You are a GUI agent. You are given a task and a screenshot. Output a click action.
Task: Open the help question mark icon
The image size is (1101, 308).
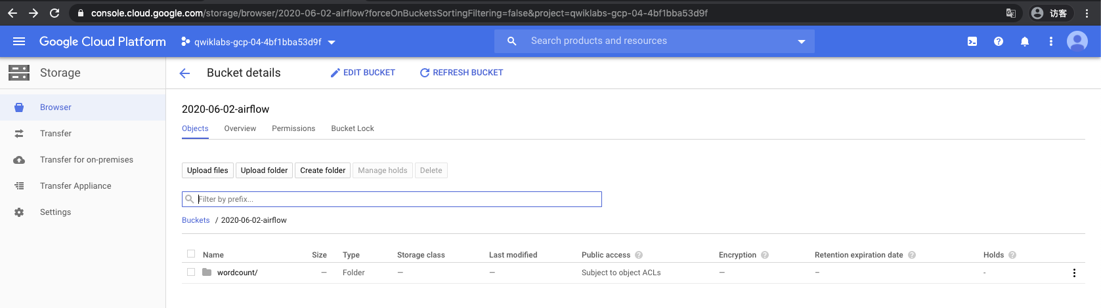click(999, 41)
